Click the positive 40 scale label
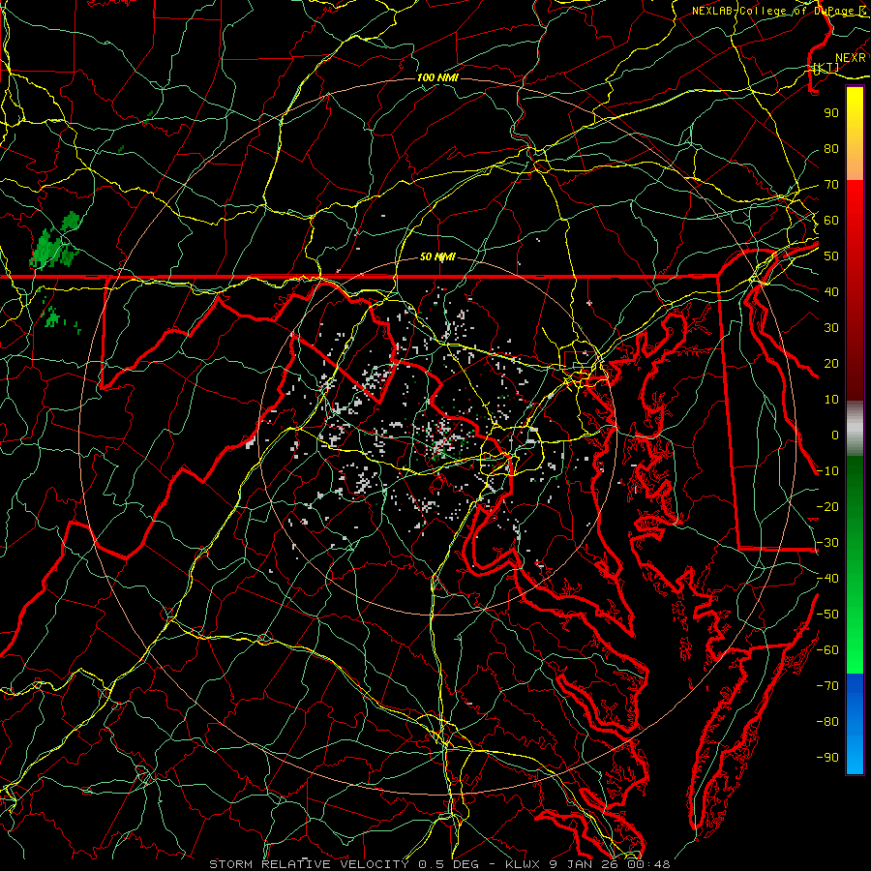871x871 pixels. pyautogui.click(x=831, y=291)
